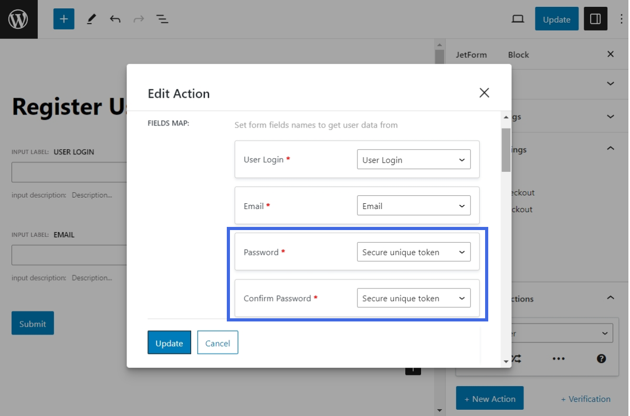630x416 pixels.
Task: Switch to the Block tab
Action: [x=518, y=54]
